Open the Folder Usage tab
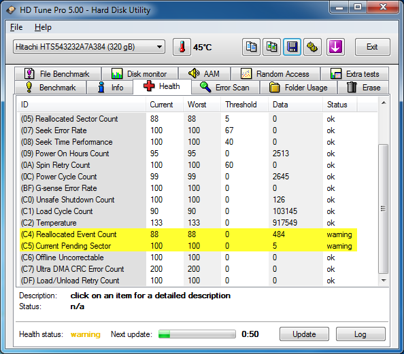This screenshot has width=404, height=354. 299,87
